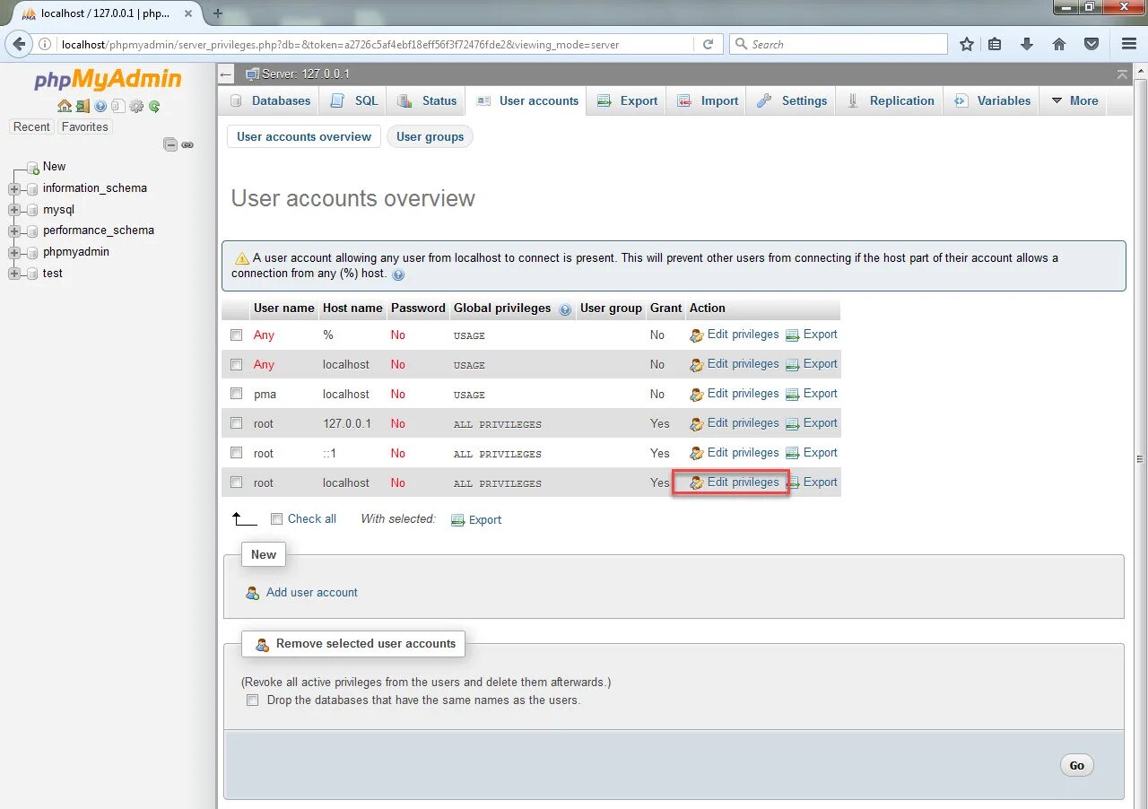Bookmark this page with the star icon
The image size is (1148, 809).
pos(967,44)
